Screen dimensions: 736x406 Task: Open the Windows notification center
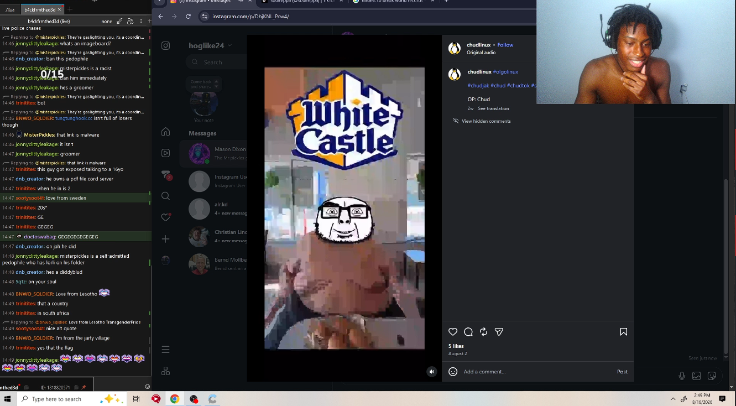click(x=722, y=399)
